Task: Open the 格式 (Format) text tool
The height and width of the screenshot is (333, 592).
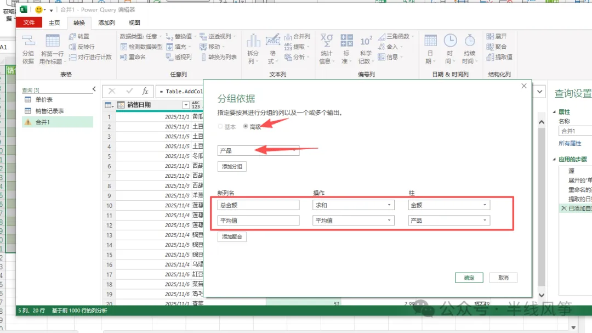Action: 272,49
